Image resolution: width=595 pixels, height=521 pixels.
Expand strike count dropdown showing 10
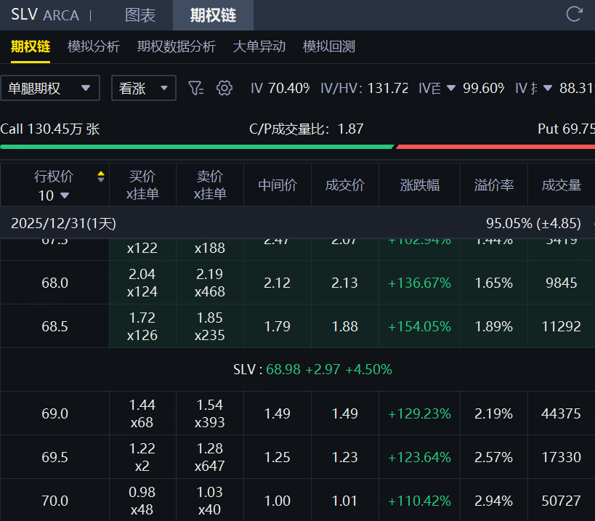click(54, 195)
